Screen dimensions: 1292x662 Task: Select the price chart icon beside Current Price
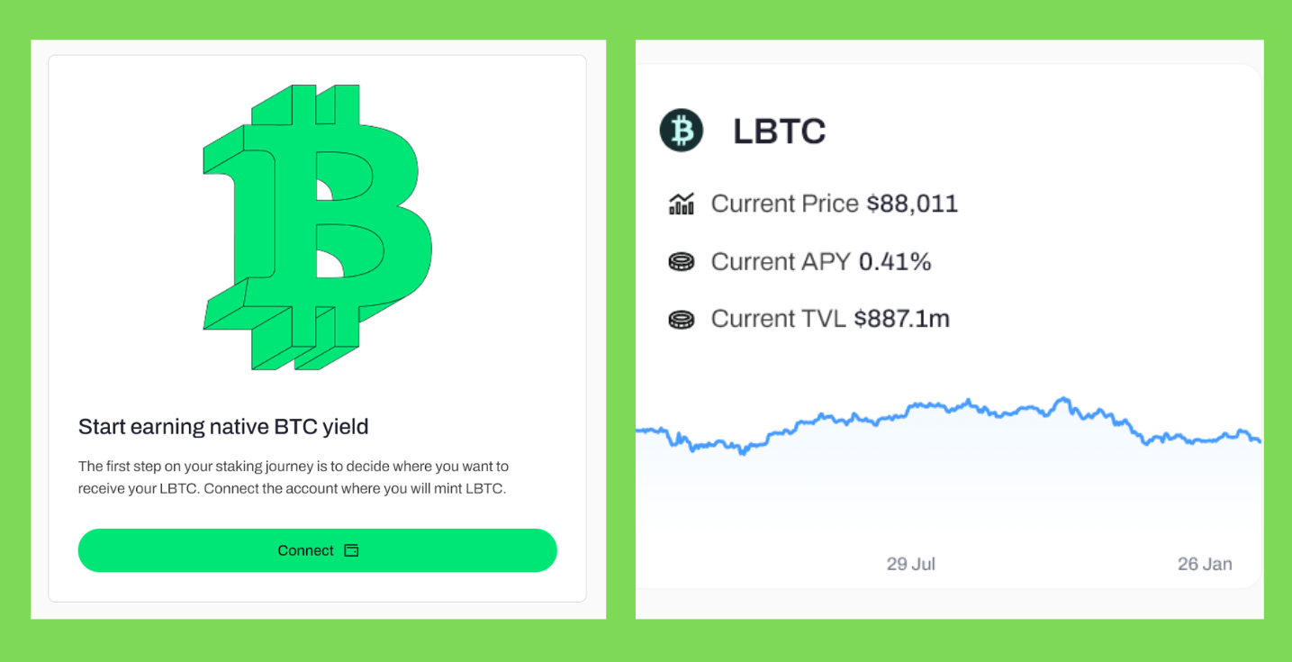pos(682,204)
